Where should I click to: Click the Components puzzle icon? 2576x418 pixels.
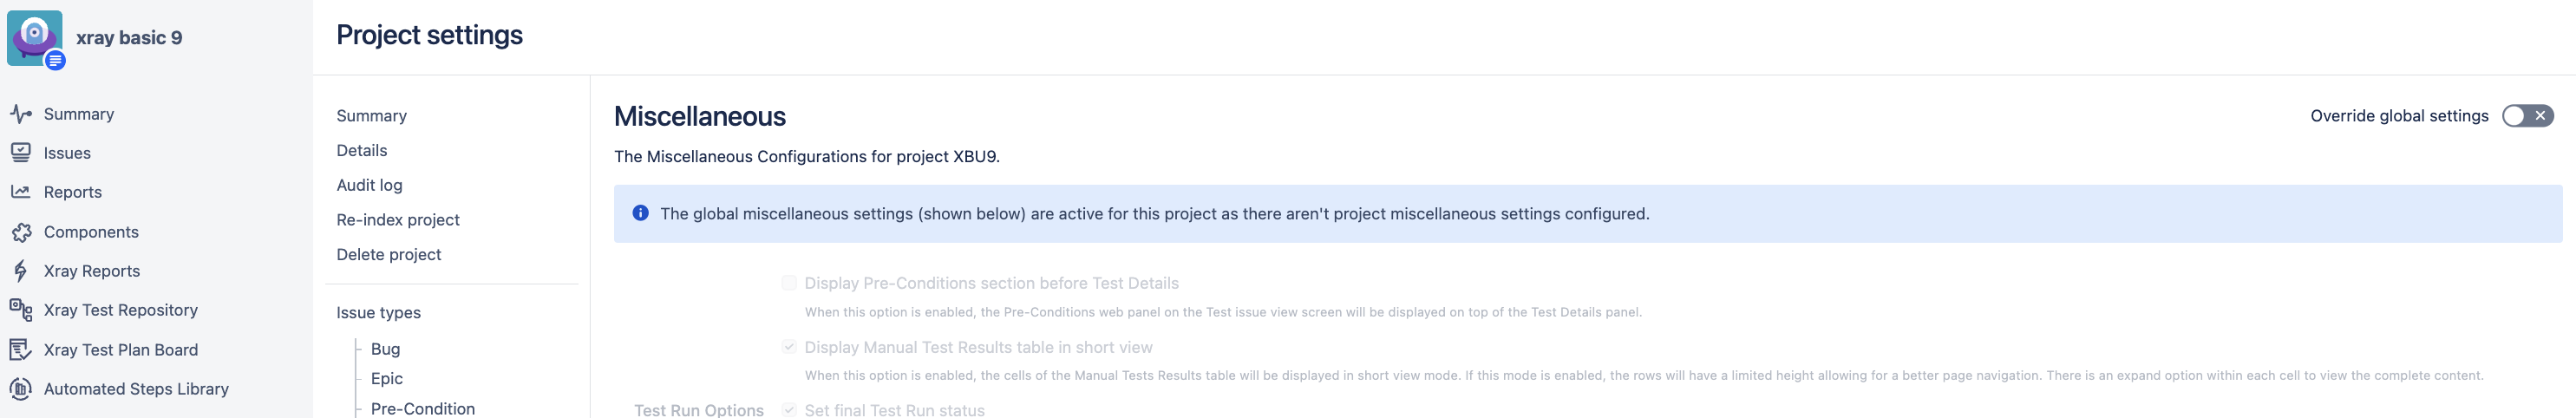[21, 232]
